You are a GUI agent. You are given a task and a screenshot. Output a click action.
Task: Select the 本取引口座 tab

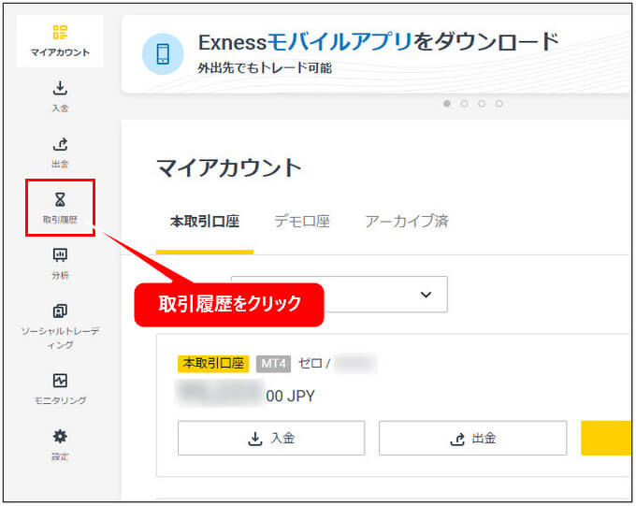pyautogui.click(x=205, y=222)
